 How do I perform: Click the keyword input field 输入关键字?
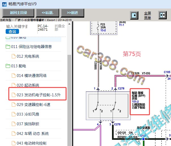pyautogui.click(x=17, y=26)
